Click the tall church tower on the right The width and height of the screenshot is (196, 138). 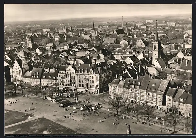(155, 46)
